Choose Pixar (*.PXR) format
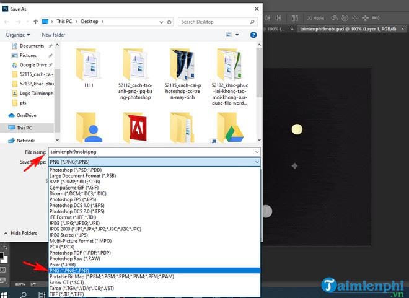The height and width of the screenshot is (298, 409). click(x=154, y=265)
